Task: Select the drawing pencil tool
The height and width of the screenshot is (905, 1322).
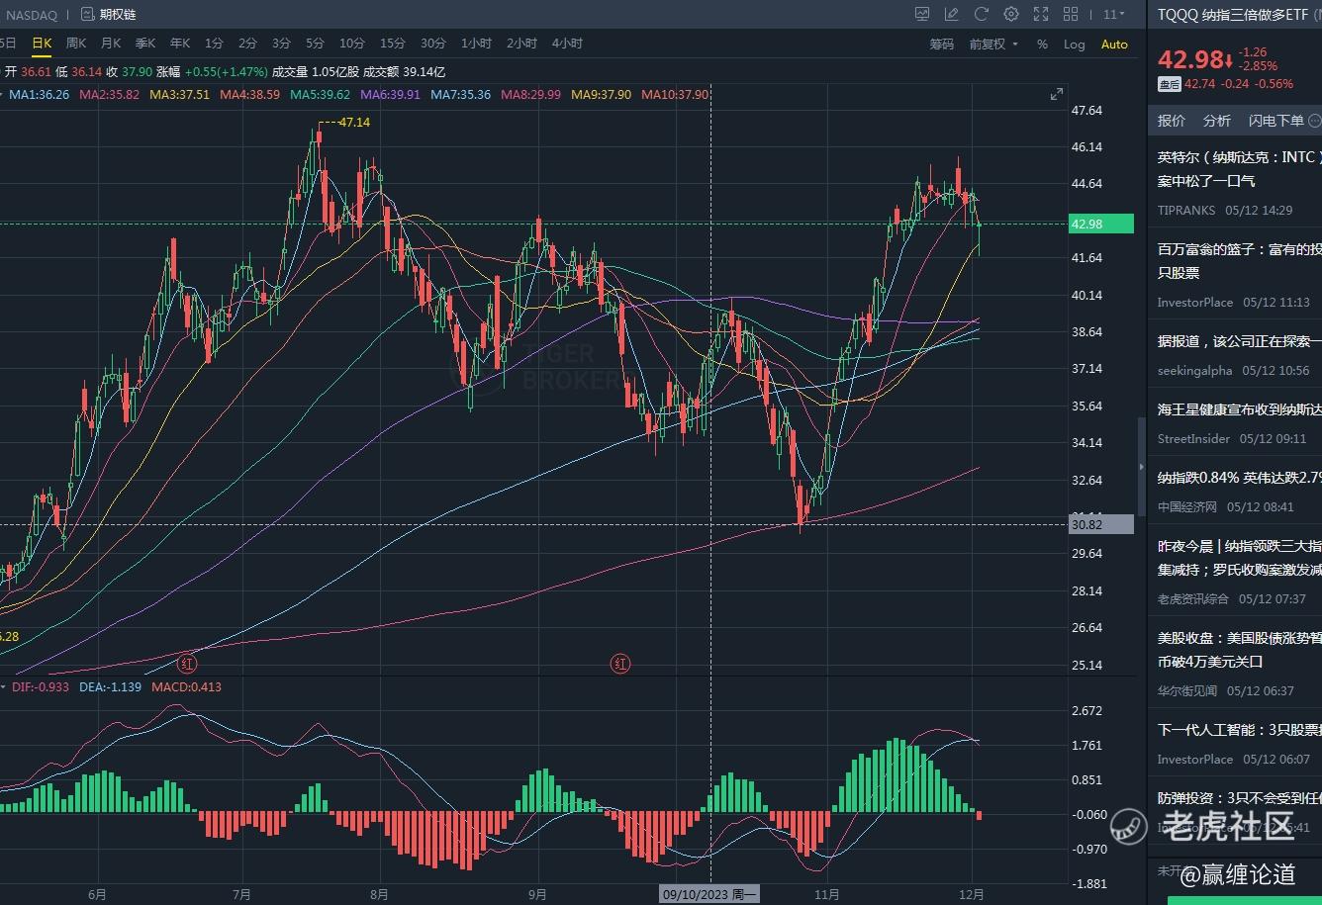Action: (952, 14)
